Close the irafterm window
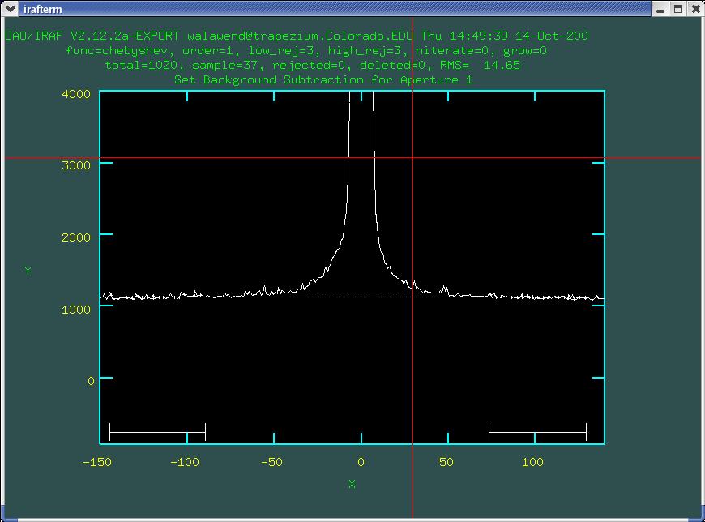The width and height of the screenshot is (705, 522). coord(695,9)
